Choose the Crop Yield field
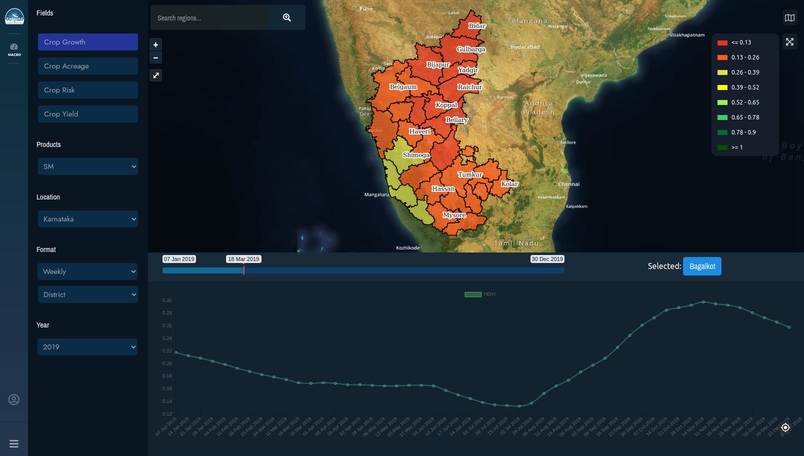804x456 pixels. pyautogui.click(x=87, y=114)
